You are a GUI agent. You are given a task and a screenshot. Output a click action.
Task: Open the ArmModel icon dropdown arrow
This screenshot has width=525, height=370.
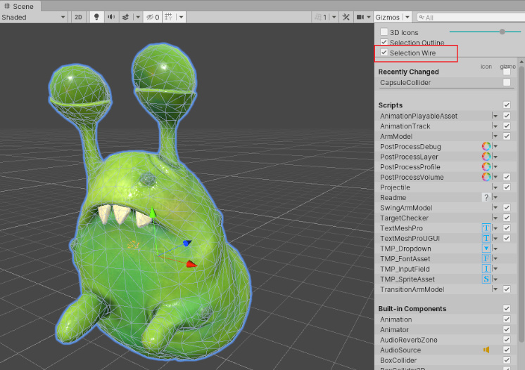click(495, 136)
